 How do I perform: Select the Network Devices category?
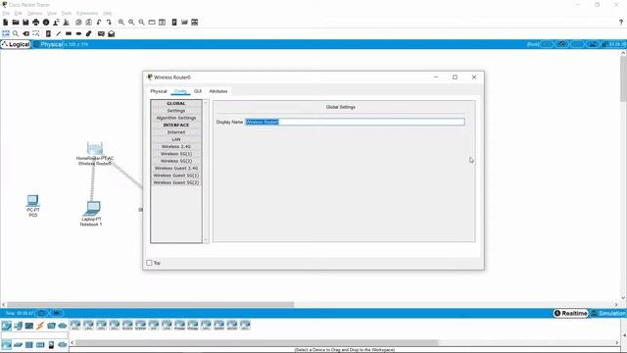tap(7, 326)
